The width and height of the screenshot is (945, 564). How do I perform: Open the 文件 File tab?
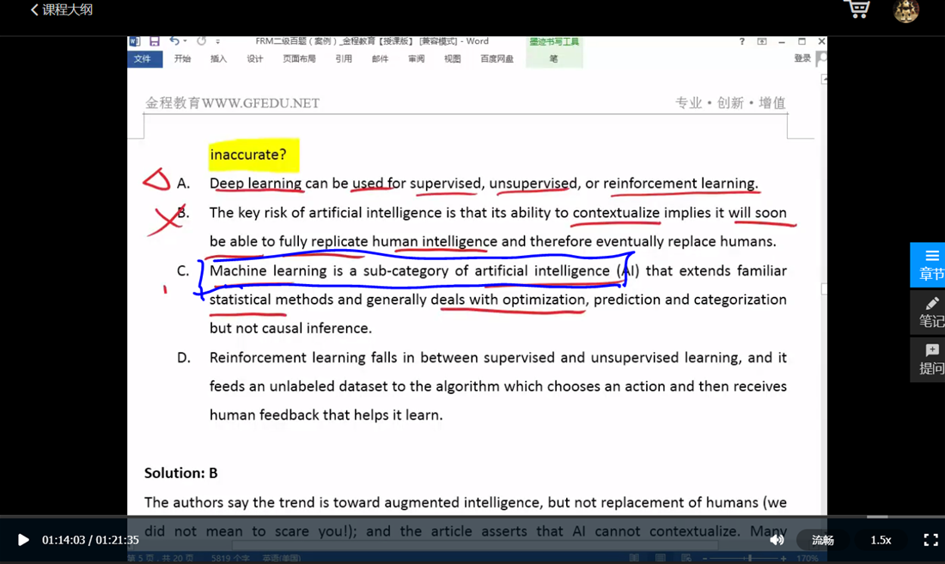pos(144,59)
